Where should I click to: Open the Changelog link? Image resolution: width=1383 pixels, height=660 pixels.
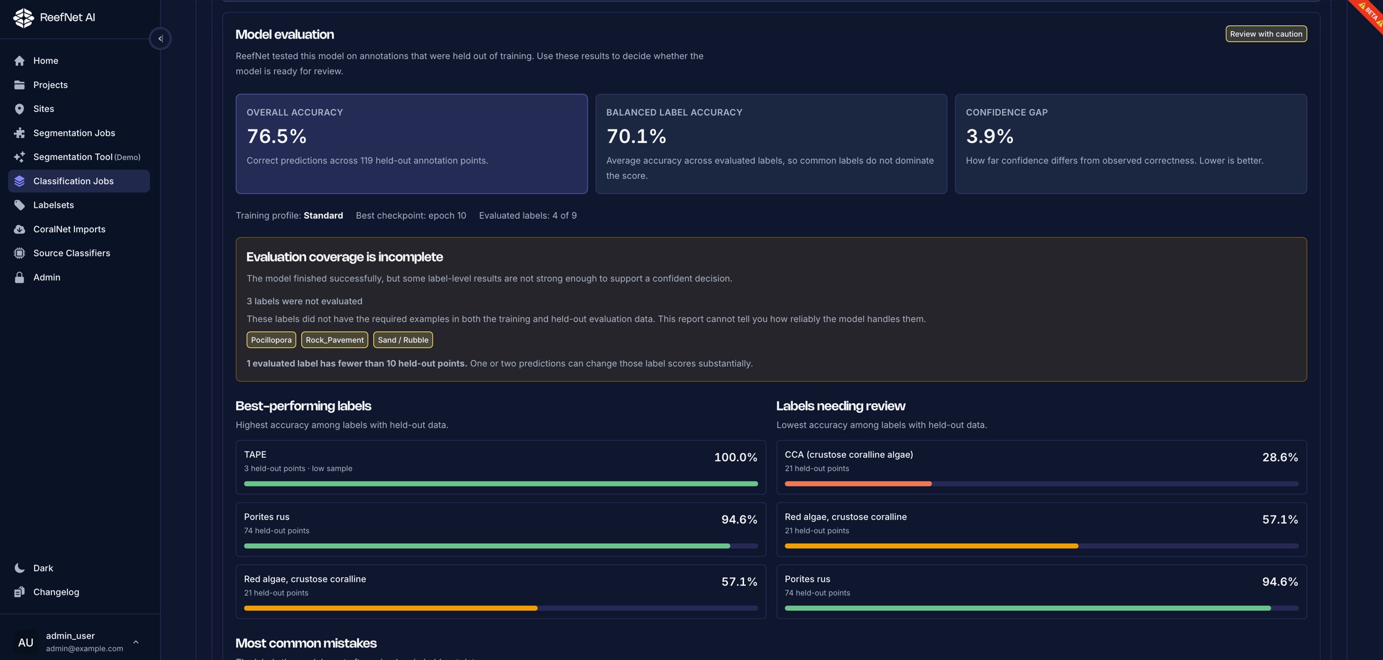79,592
